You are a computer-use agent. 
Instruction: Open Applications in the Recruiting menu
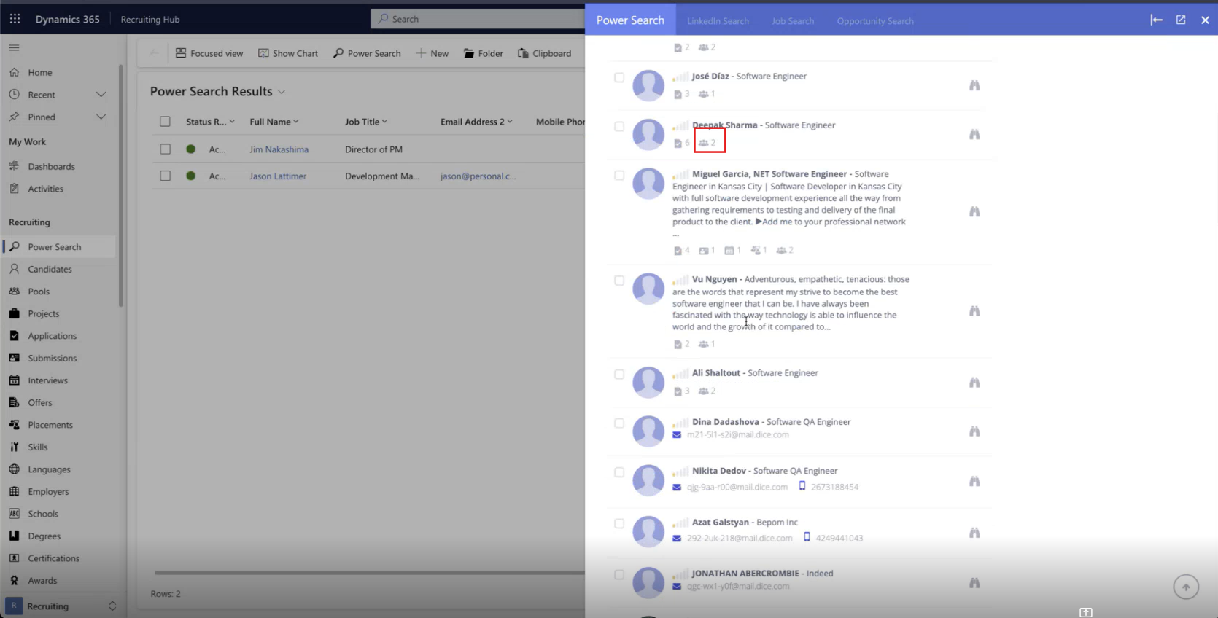(x=52, y=336)
